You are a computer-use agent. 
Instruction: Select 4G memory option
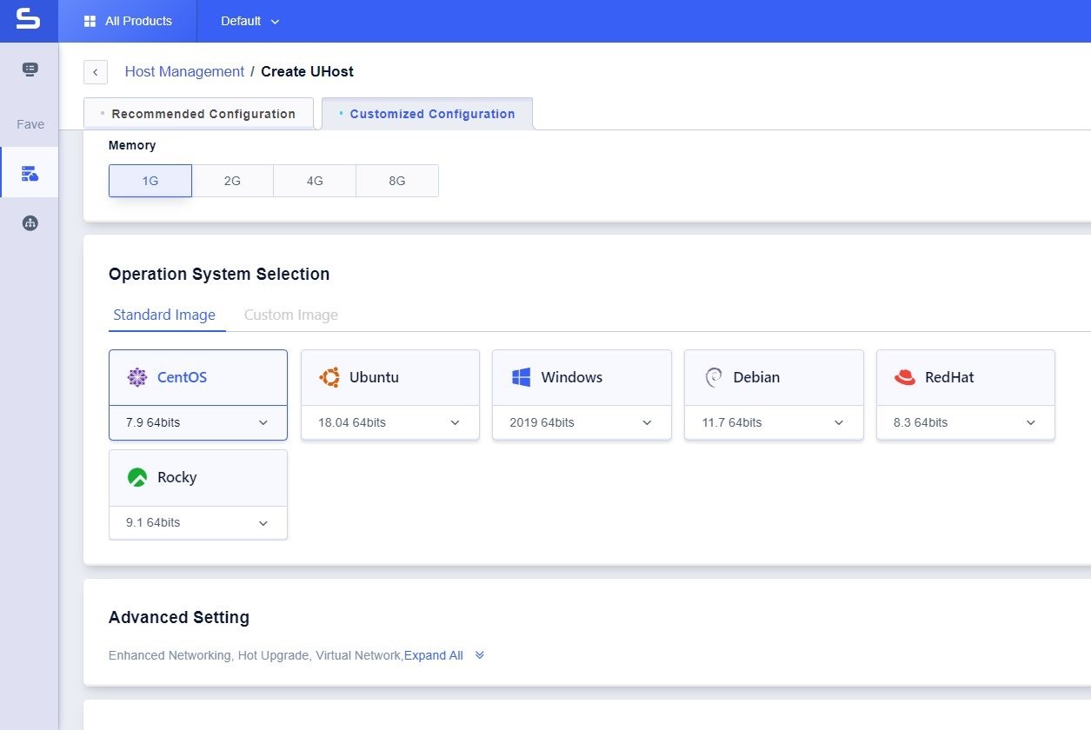[315, 181]
